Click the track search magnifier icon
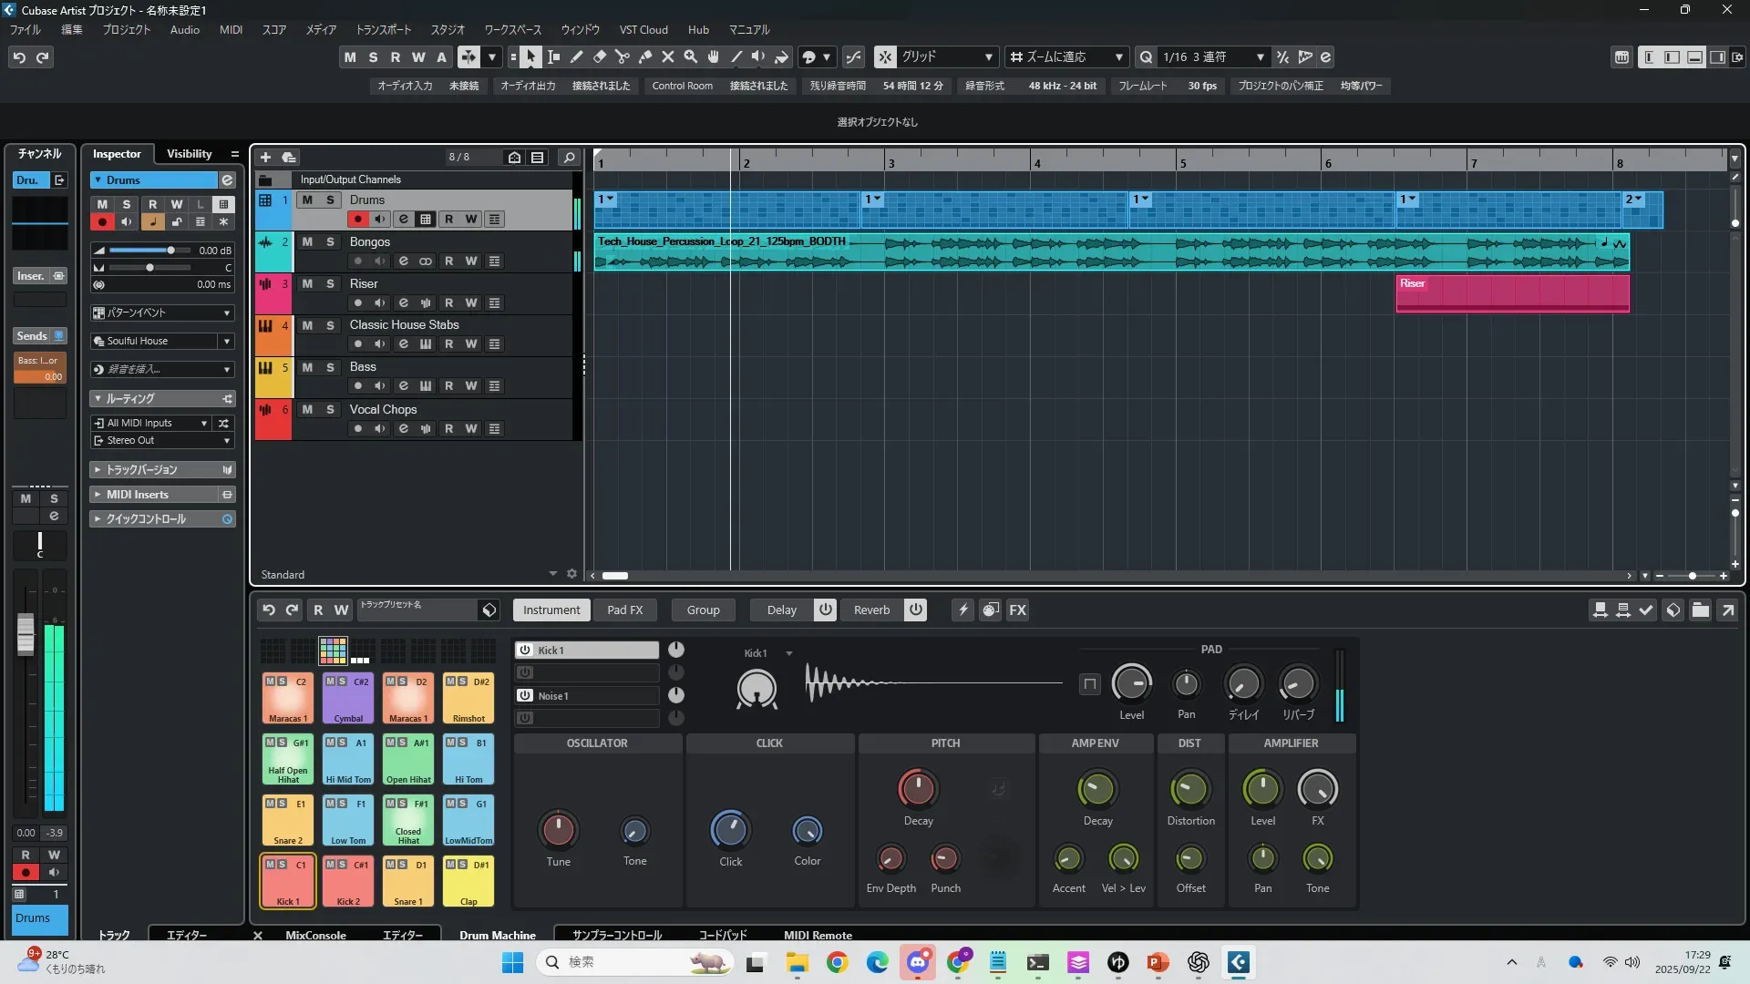Image resolution: width=1750 pixels, height=984 pixels. [x=569, y=158]
